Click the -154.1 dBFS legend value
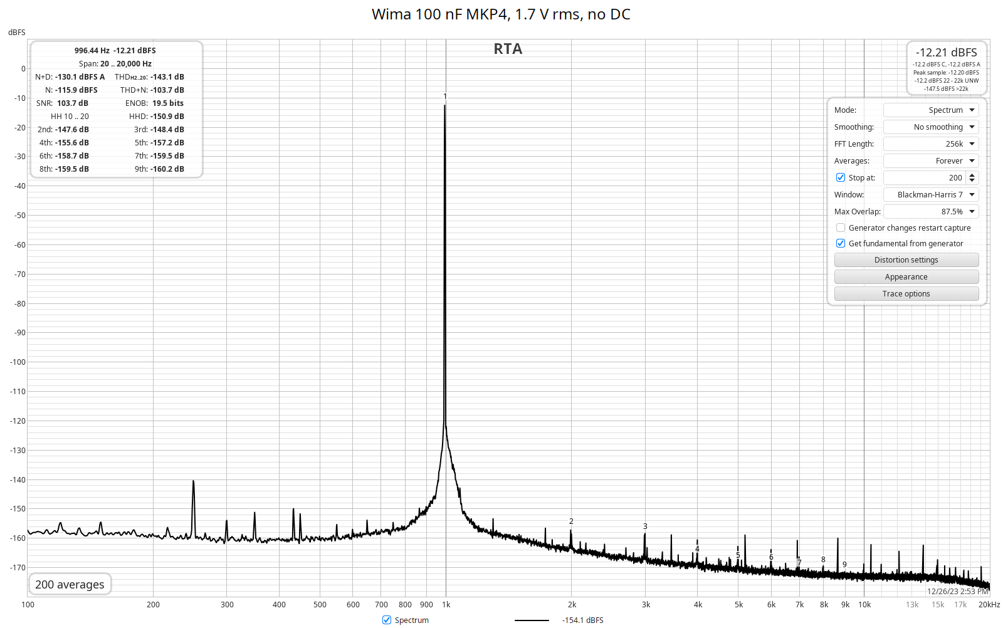This screenshot has height=628, width=1003. 583,620
